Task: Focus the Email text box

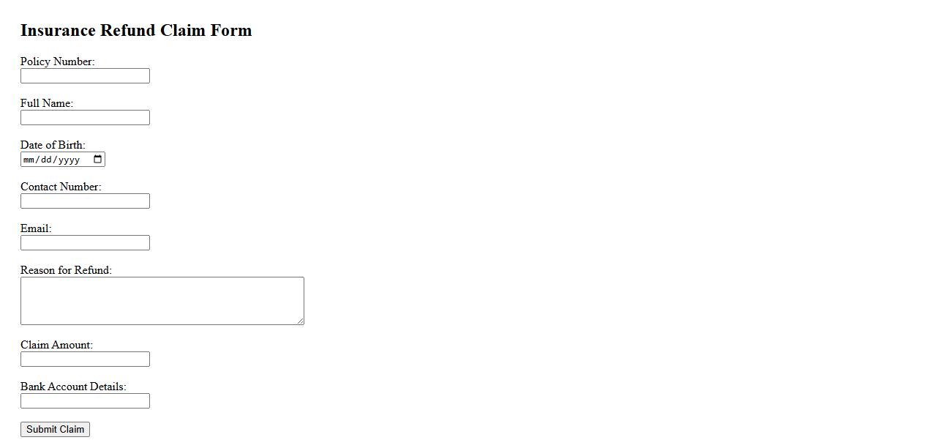Action: pos(85,243)
